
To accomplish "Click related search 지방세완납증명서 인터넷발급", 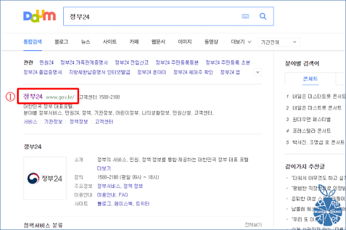I will click(x=99, y=72).
